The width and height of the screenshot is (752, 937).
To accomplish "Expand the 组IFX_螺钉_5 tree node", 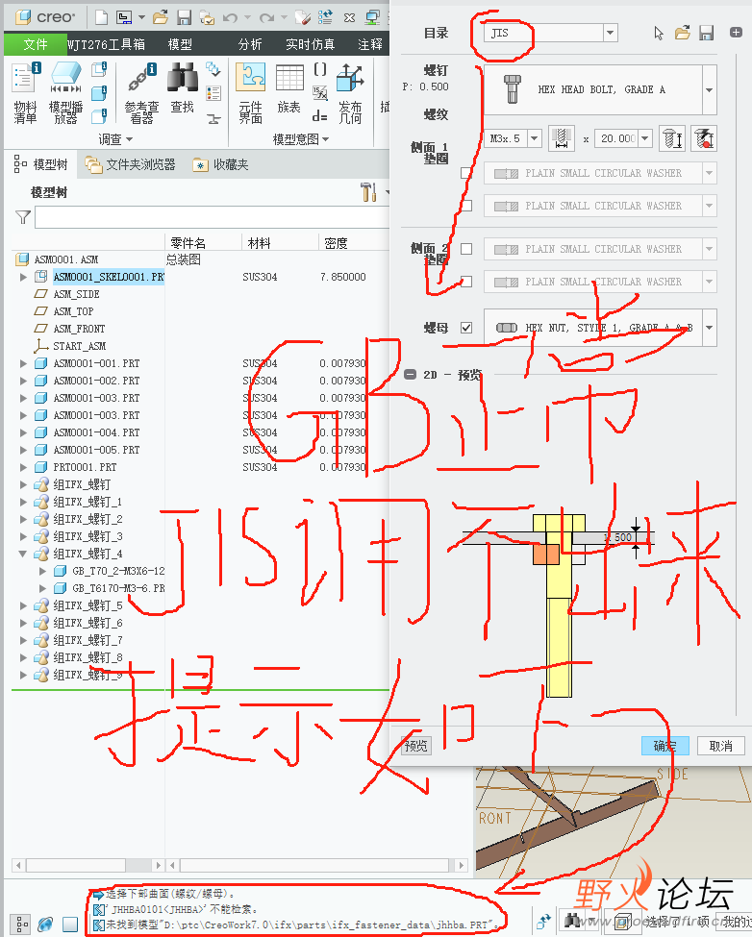I will click(23, 605).
